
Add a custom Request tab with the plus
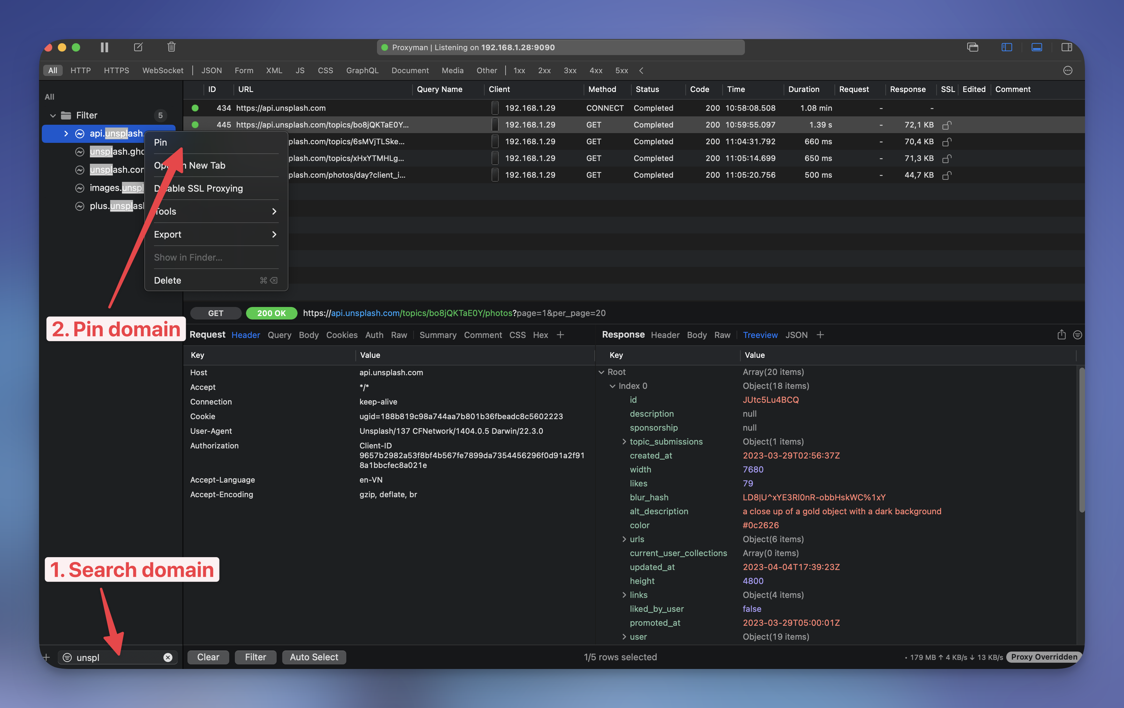click(561, 334)
